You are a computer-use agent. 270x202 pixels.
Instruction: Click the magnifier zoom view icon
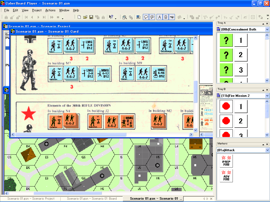tap(125, 17)
